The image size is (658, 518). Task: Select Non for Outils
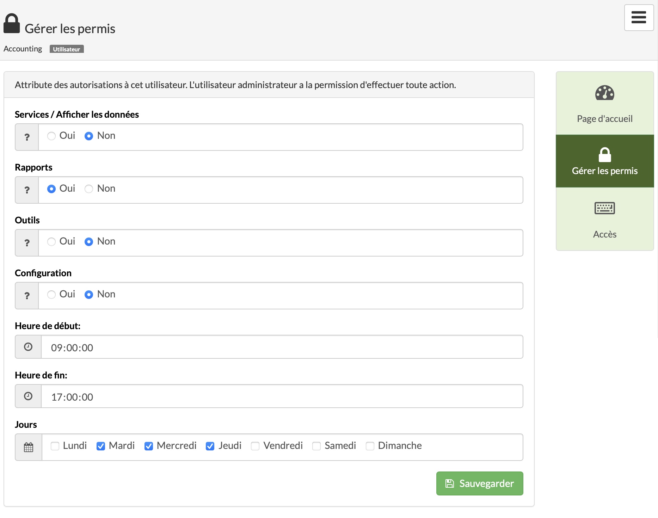pos(89,242)
